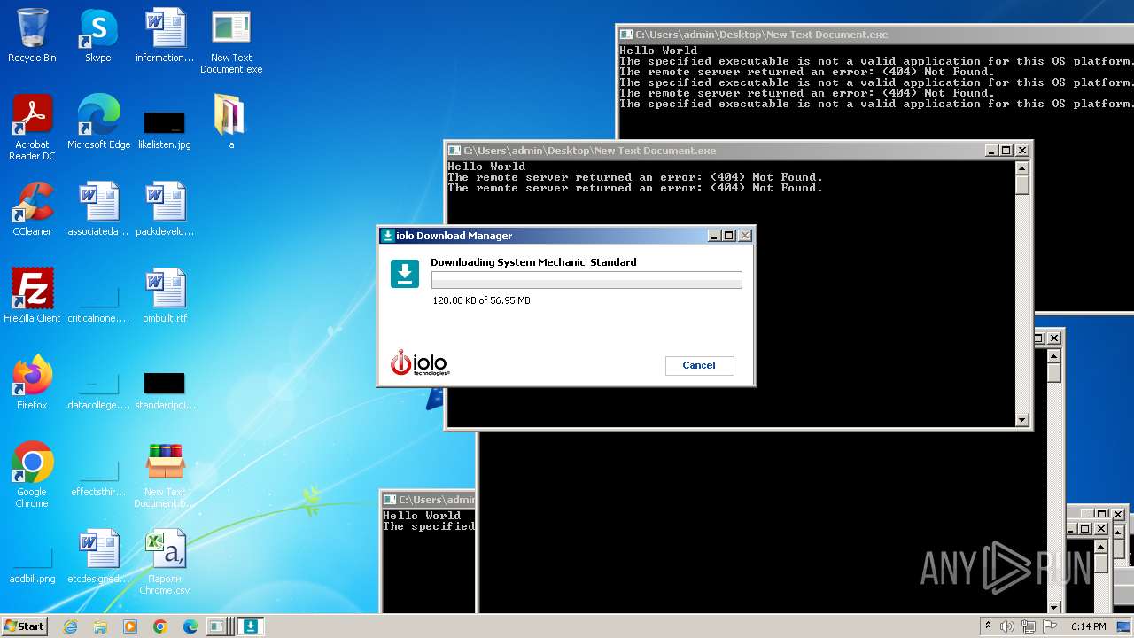Viewport: 1134px width, 638px height.
Task: Open the New Text Document.b... archive icon
Action: [x=165, y=475]
